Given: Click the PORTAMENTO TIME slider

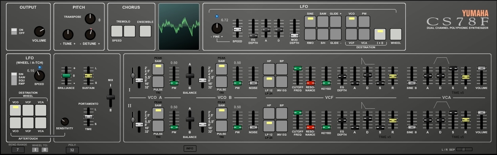Looking at the screenshot, I should pos(88,117).
